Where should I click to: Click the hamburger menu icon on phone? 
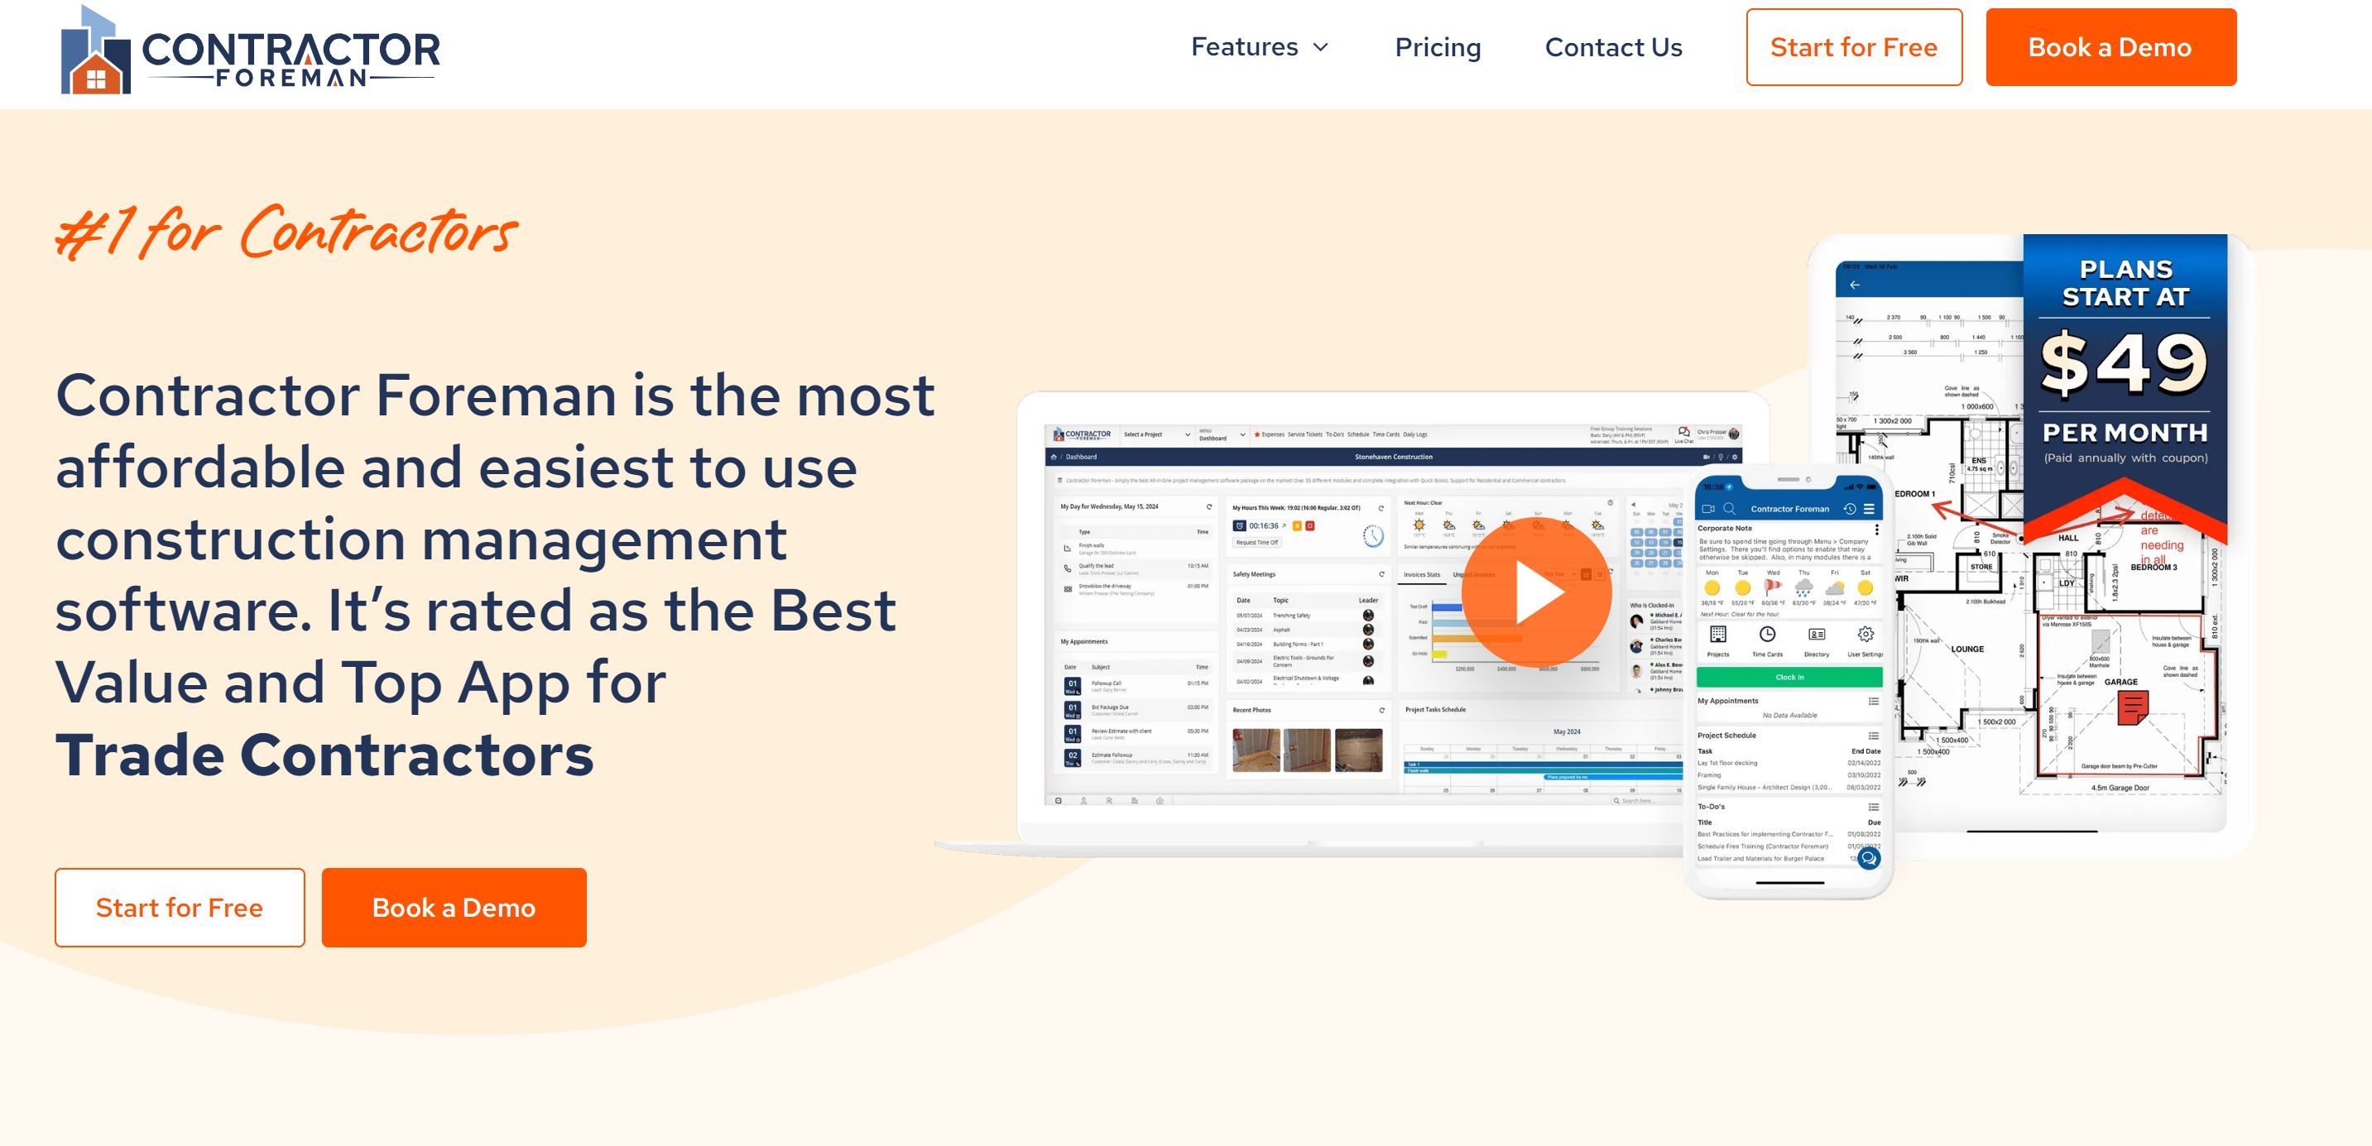click(1870, 509)
